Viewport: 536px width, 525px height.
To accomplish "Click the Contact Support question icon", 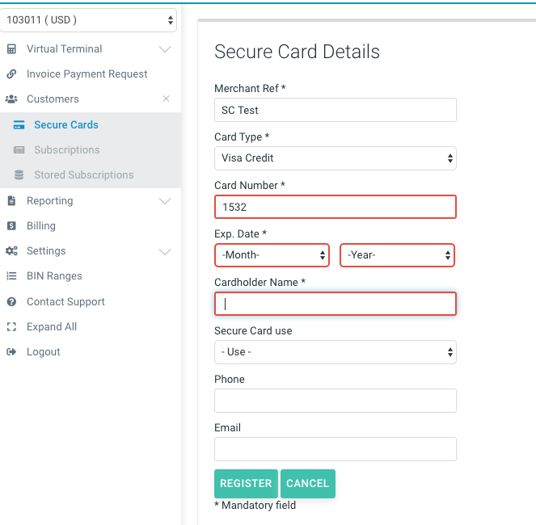I will pyautogui.click(x=11, y=302).
